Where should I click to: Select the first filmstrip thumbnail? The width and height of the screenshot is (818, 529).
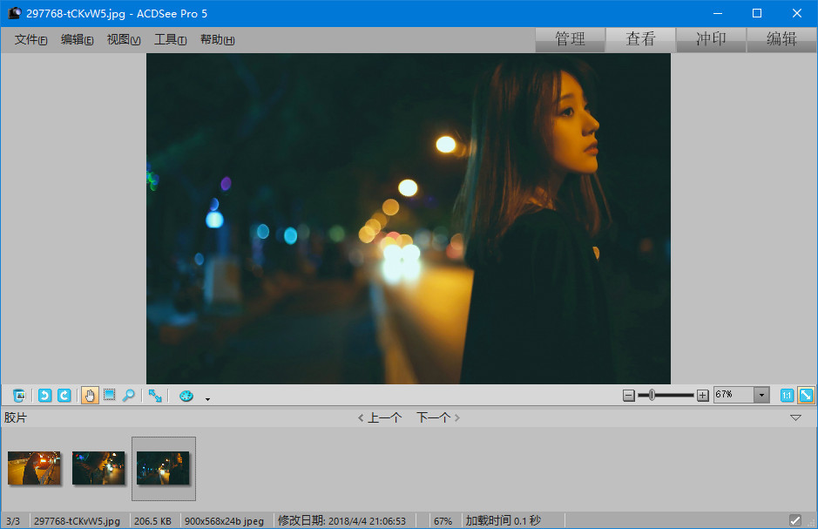click(x=35, y=468)
